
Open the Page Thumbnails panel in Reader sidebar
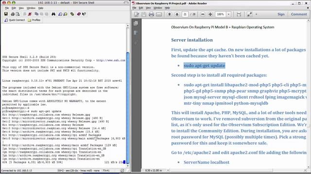[x=136, y=23]
